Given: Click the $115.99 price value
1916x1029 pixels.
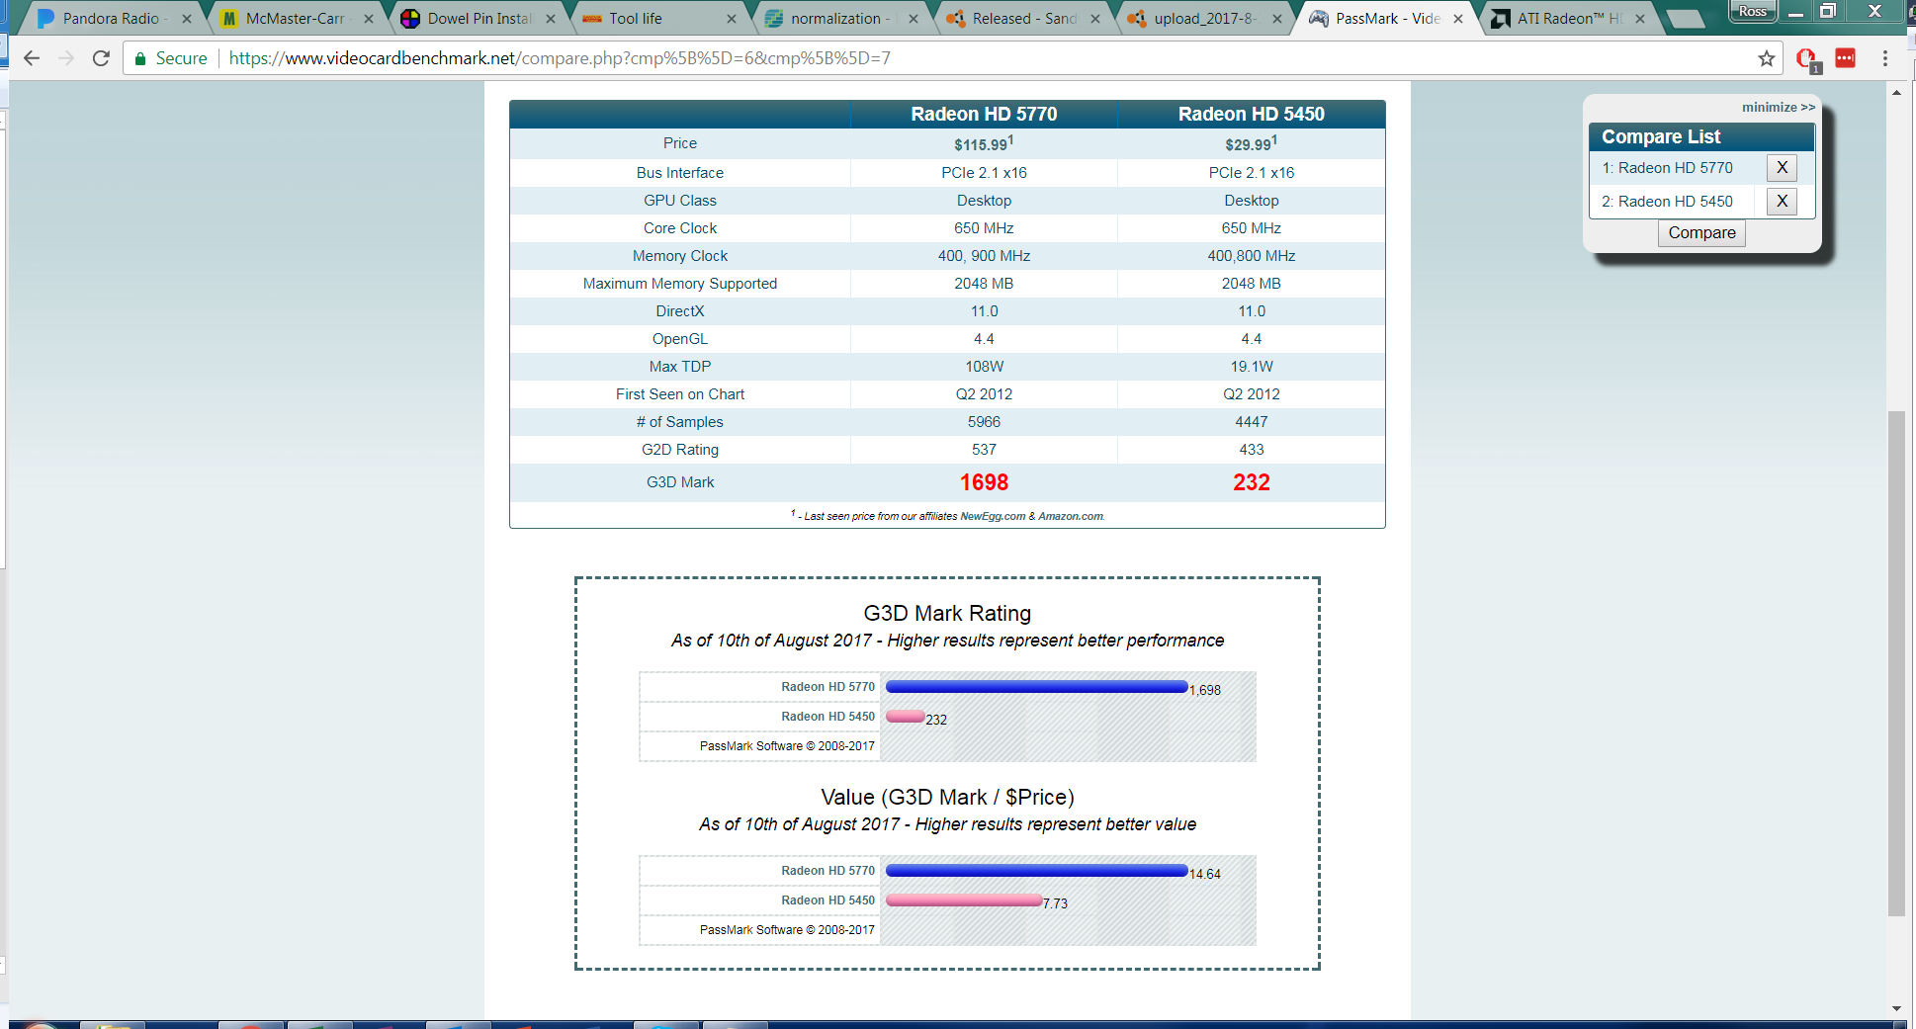Looking at the screenshot, I should [x=984, y=144].
